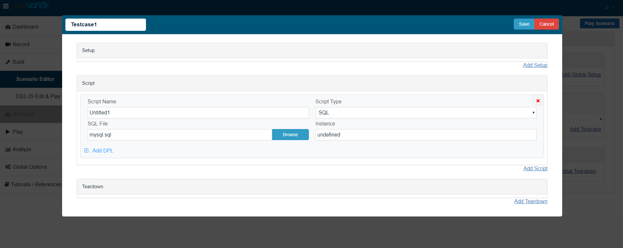
Task: Click the Setup section header
Action: [312, 50]
